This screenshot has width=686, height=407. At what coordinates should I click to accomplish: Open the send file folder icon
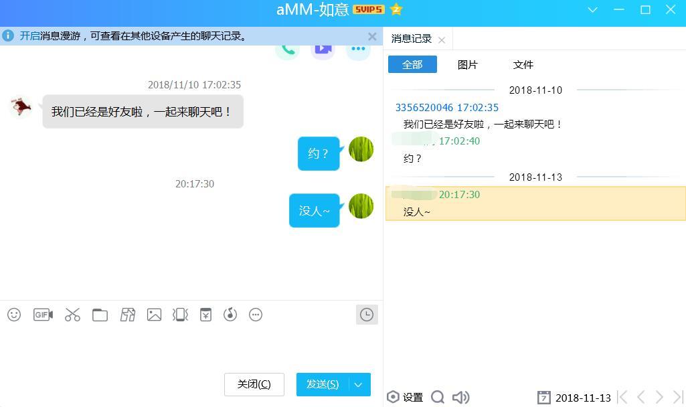click(x=100, y=315)
